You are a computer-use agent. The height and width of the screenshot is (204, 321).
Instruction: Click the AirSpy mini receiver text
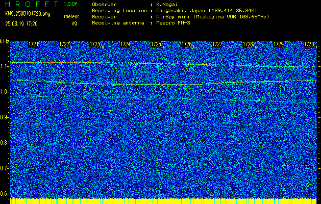[x=212, y=16]
